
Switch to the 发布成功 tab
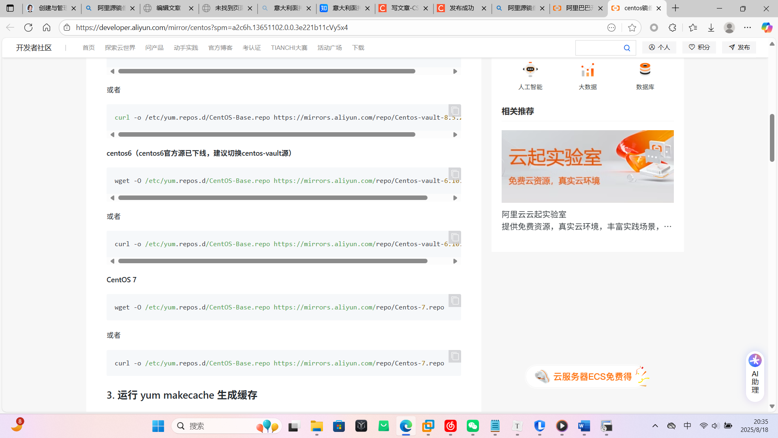(462, 8)
